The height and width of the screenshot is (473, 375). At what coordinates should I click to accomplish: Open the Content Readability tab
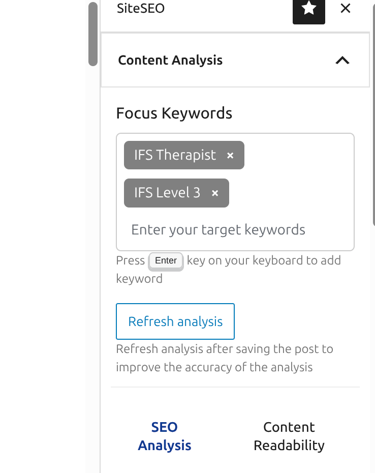click(289, 436)
